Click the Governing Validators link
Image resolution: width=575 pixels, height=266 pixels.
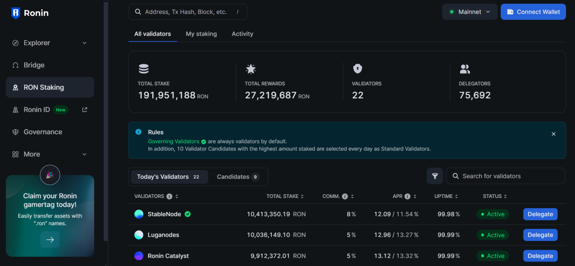173,141
